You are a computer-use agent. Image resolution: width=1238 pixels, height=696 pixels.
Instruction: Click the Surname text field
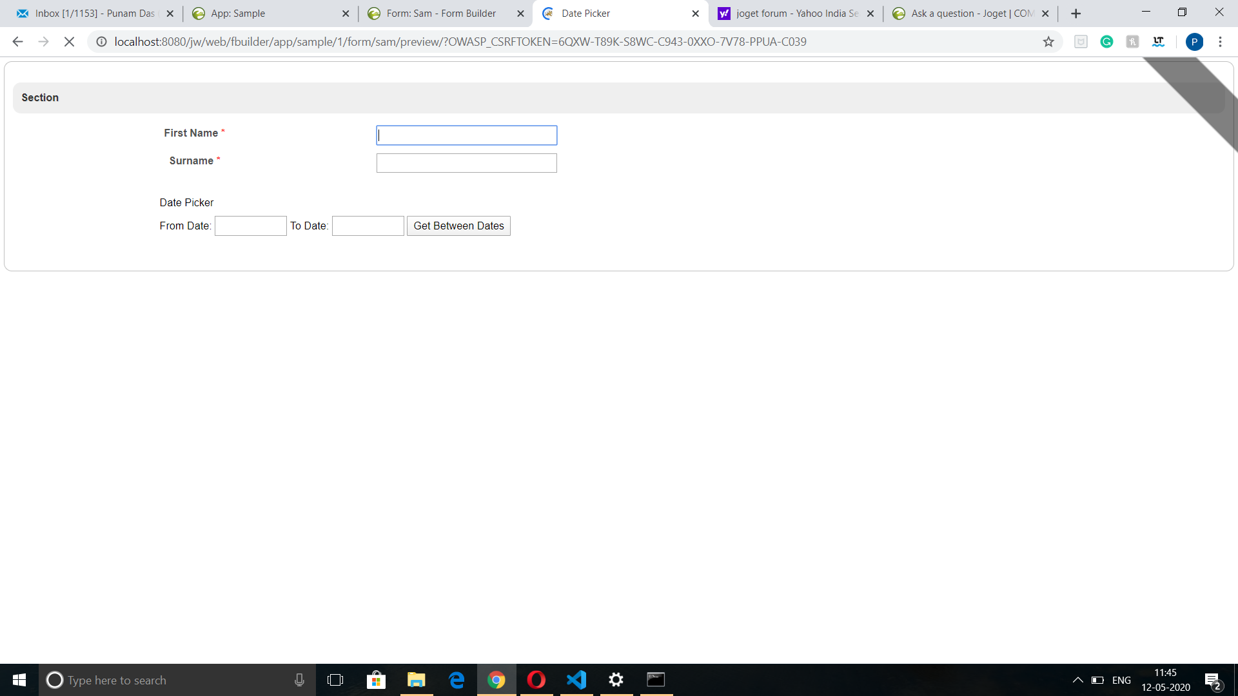466,163
